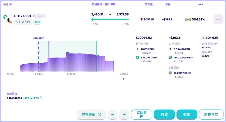Click the 58.79237 CAKE reward amount
The height and width of the screenshot is (122, 226).
coord(182,73)
